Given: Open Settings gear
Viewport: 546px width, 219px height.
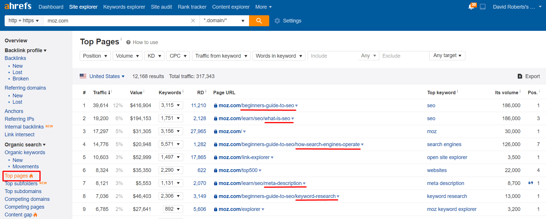Looking at the screenshot, I should point(277,21).
